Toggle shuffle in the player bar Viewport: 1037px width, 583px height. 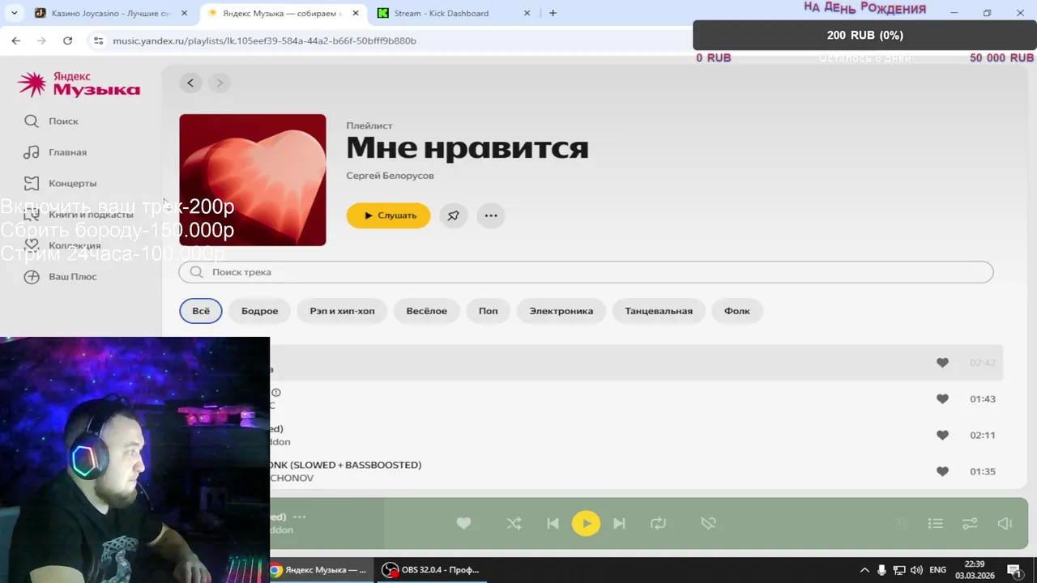[x=514, y=523]
